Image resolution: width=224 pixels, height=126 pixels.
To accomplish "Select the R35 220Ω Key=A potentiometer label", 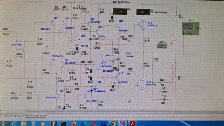I will point(129,55).
